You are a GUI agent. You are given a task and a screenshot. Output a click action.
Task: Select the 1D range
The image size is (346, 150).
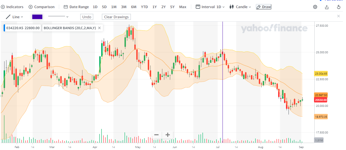[x=95, y=7]
